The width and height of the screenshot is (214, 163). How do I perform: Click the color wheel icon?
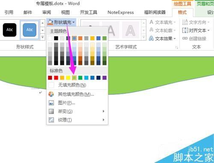click(51, 94)
